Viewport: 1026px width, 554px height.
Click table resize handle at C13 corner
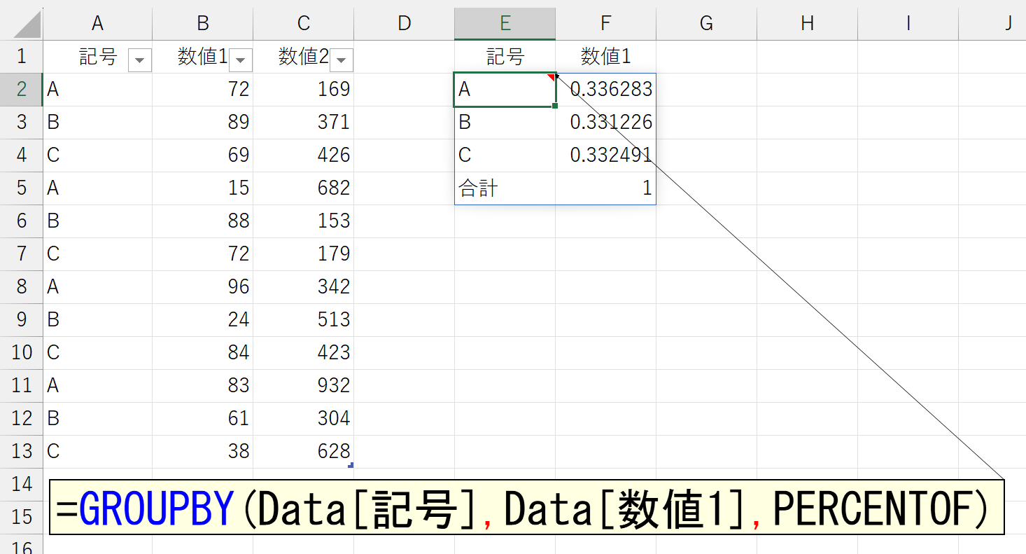(x=351, y=465)
